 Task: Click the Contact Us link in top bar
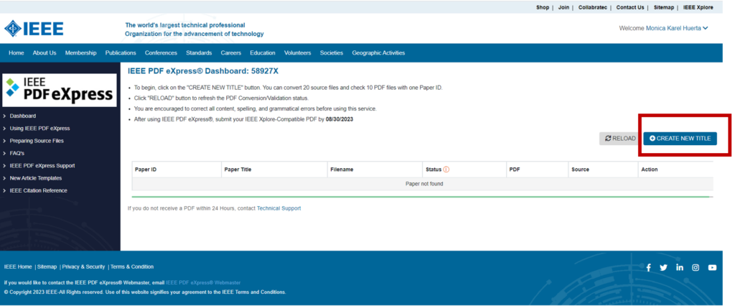click(x=630, y=7)
